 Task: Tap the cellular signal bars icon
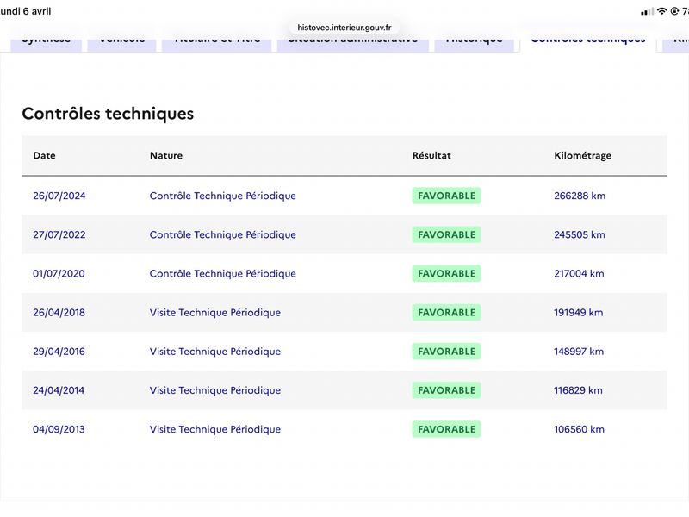(x=648, y=11)
